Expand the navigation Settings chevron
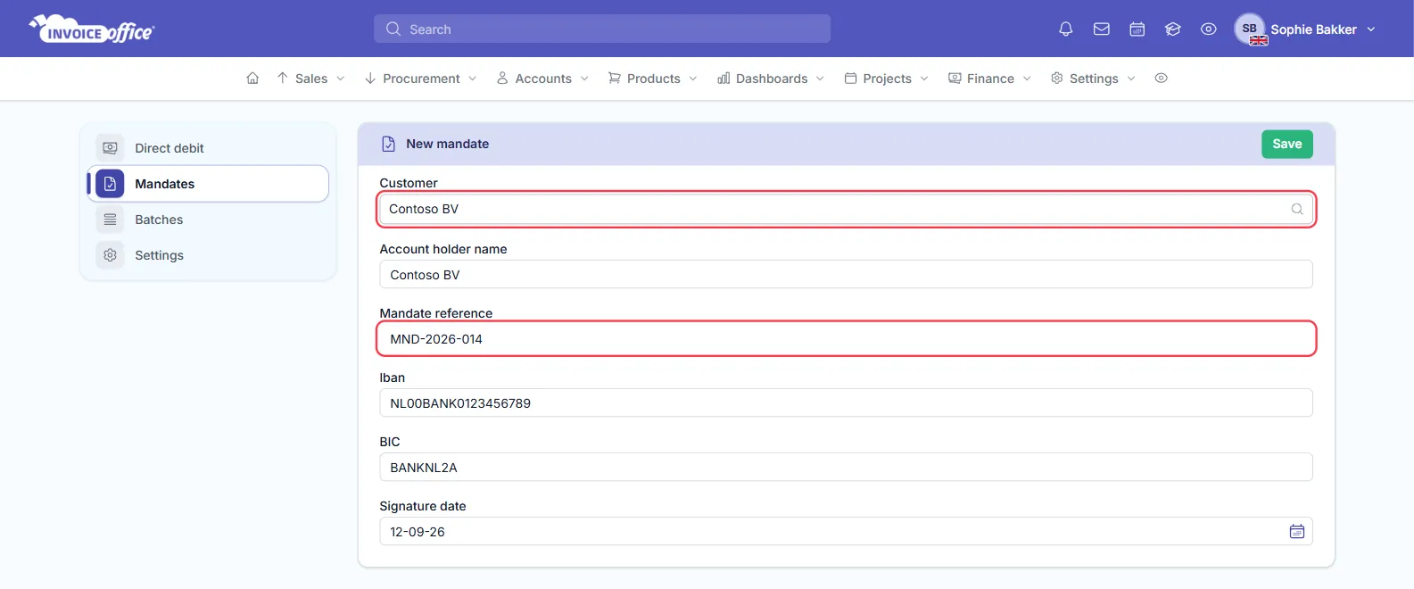 1131,79
